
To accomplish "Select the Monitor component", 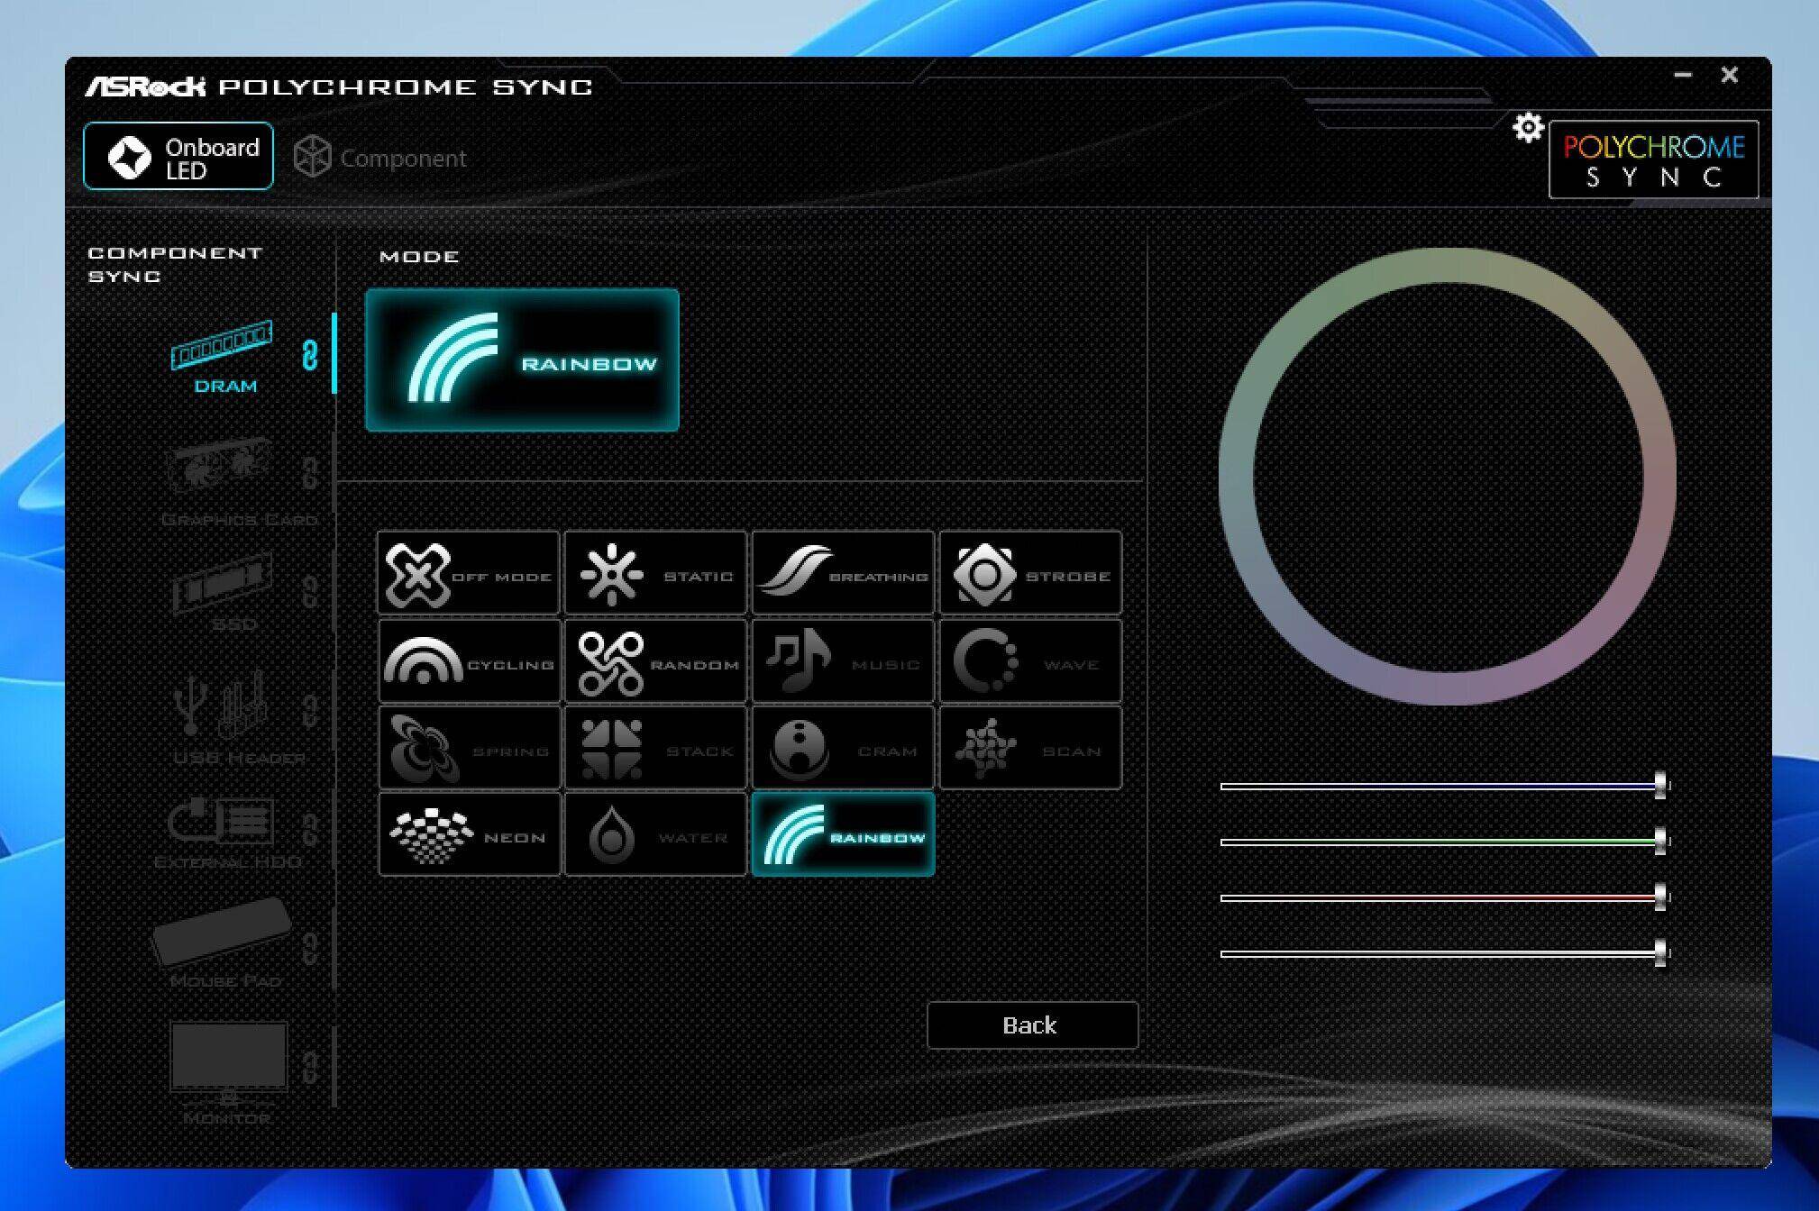I will click(229, 1073).
